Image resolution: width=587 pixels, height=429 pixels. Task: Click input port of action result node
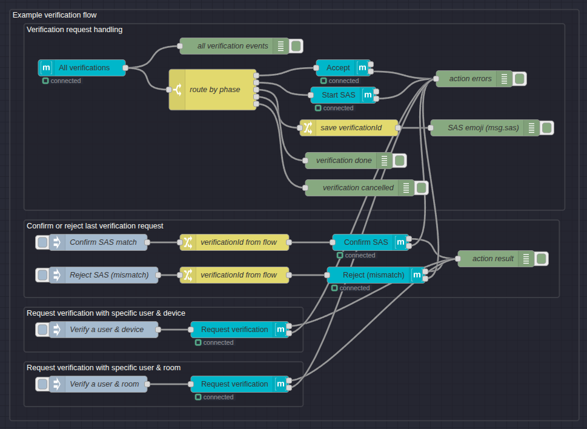pos(458,259)
